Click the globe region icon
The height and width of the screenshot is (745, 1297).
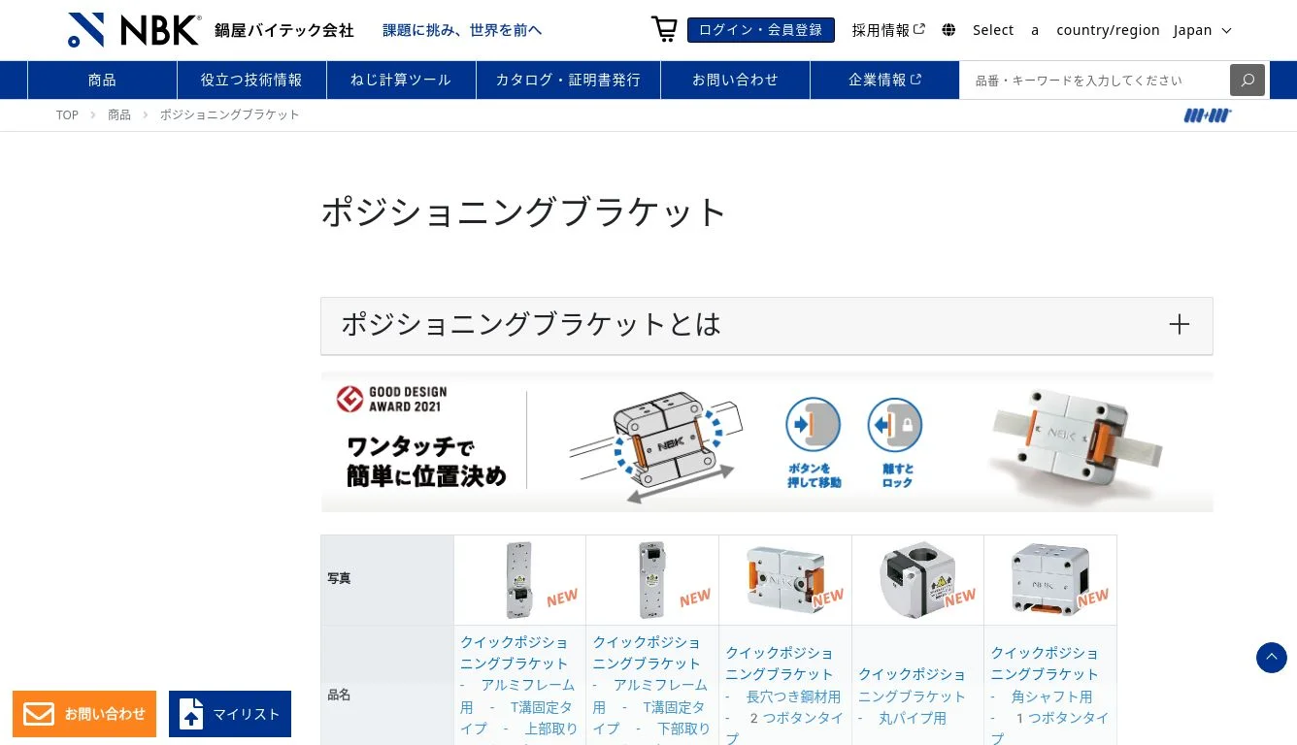(x=948, y=30)
